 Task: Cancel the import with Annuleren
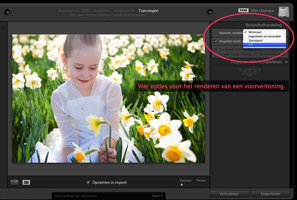(229, 194)
